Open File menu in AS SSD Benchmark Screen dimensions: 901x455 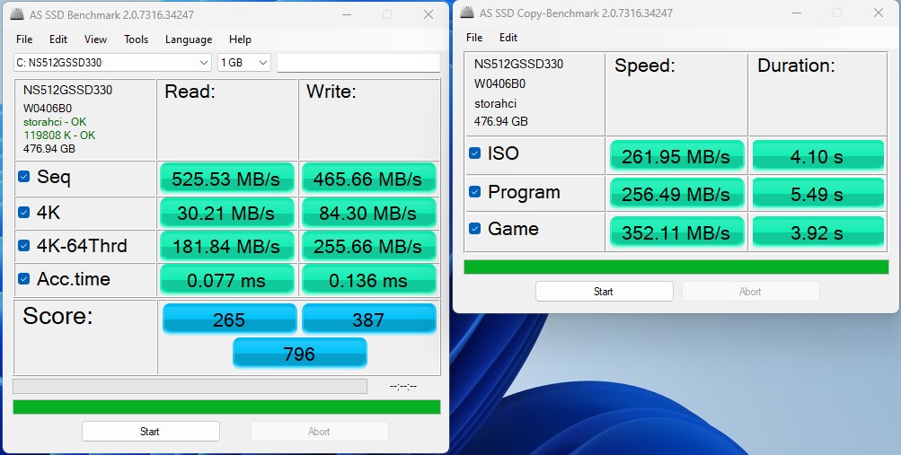[x=24, y=39]
